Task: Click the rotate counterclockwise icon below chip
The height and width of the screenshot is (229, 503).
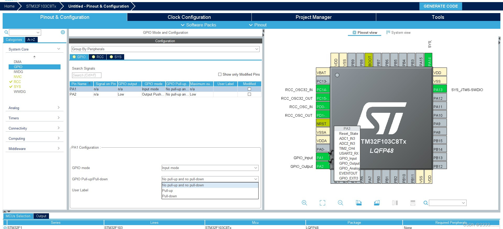Action: 377,203
